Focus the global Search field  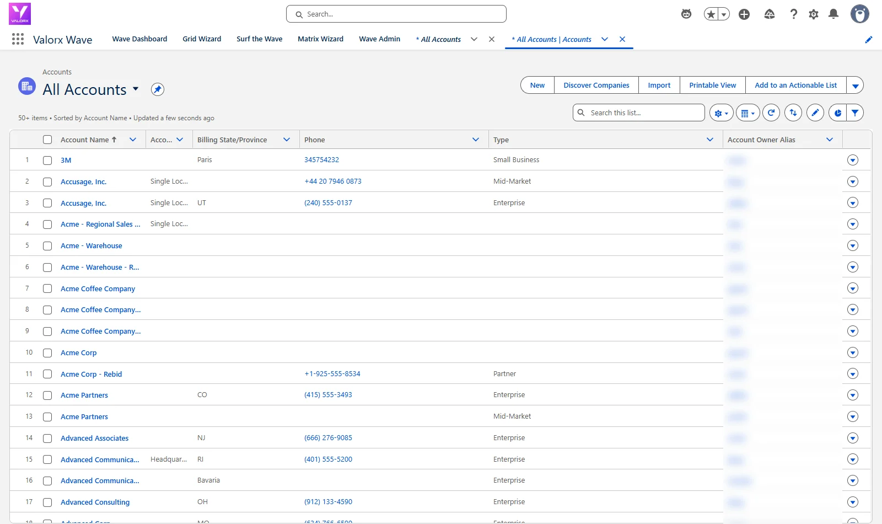(396, 14)
